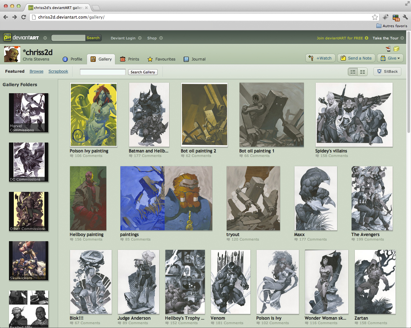411x328 pixels.
Task: Switch to small thumbnail grid view
Action: tap(363, 72)
